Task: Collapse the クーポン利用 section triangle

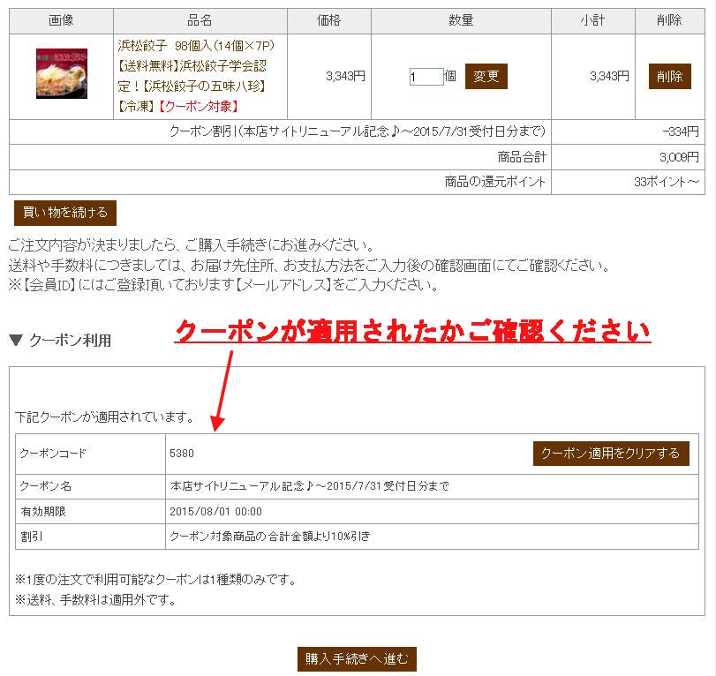Action: click(x=16, y=340)
